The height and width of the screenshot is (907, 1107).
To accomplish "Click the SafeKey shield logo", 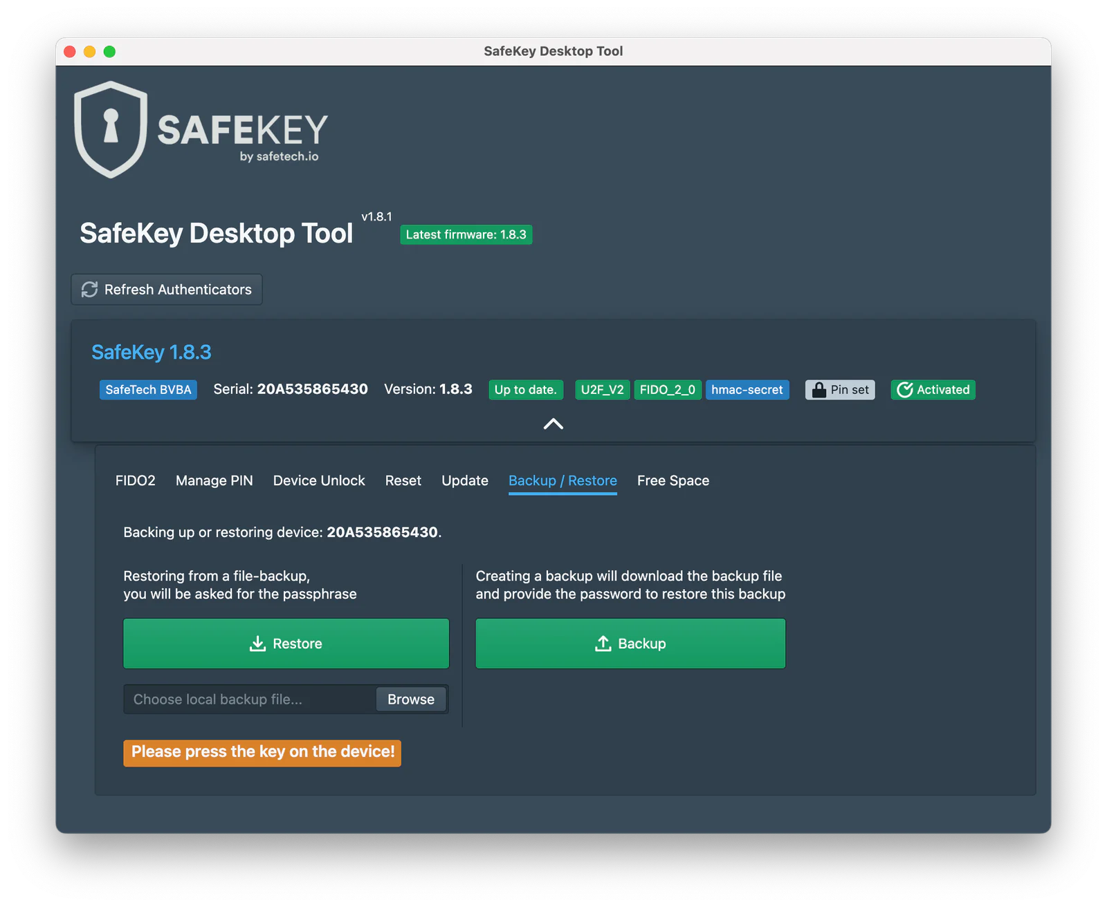I will tap(111, 129).
